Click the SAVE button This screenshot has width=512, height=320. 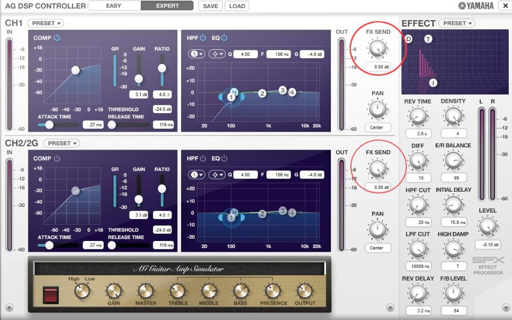[210, 6]
